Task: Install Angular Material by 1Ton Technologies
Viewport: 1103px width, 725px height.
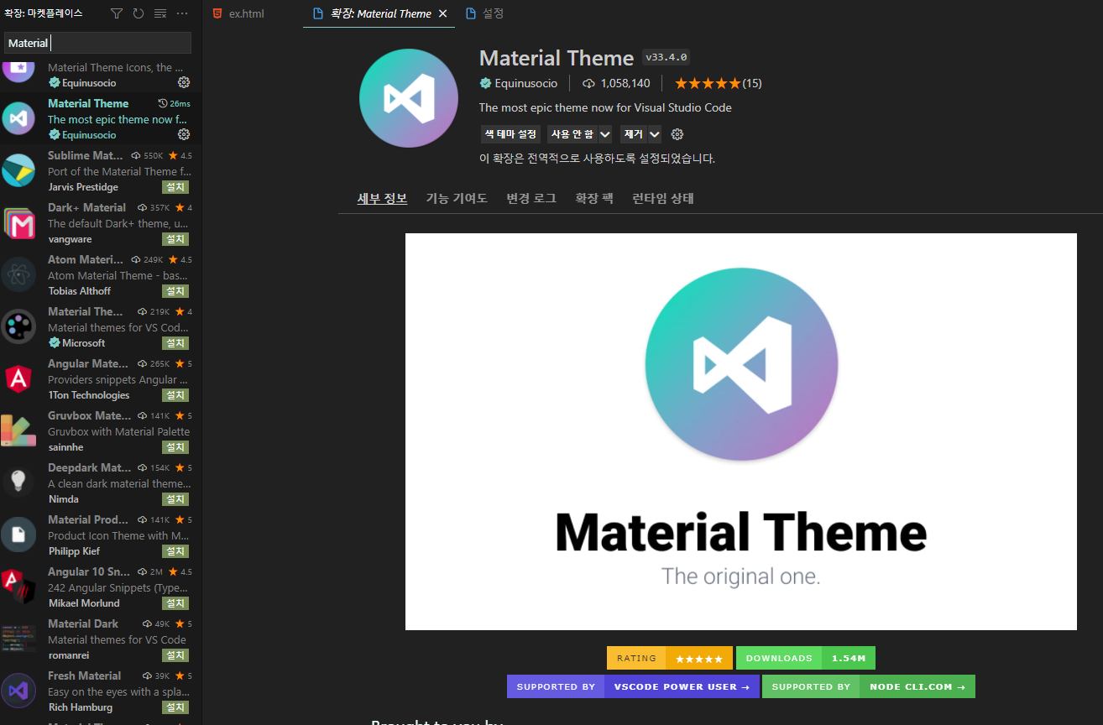Action: 175,395
